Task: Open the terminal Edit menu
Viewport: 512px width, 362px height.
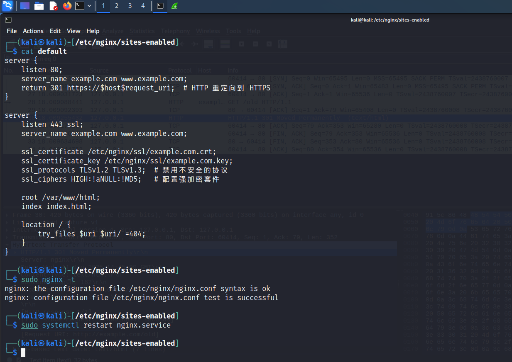Action: point(55,31)
